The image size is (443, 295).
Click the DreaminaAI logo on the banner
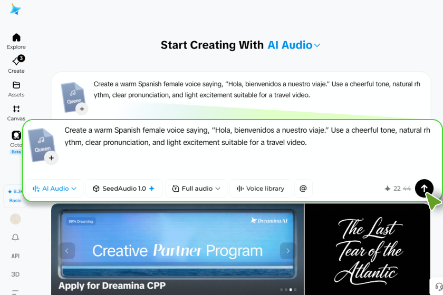click(x=269, y=221)
